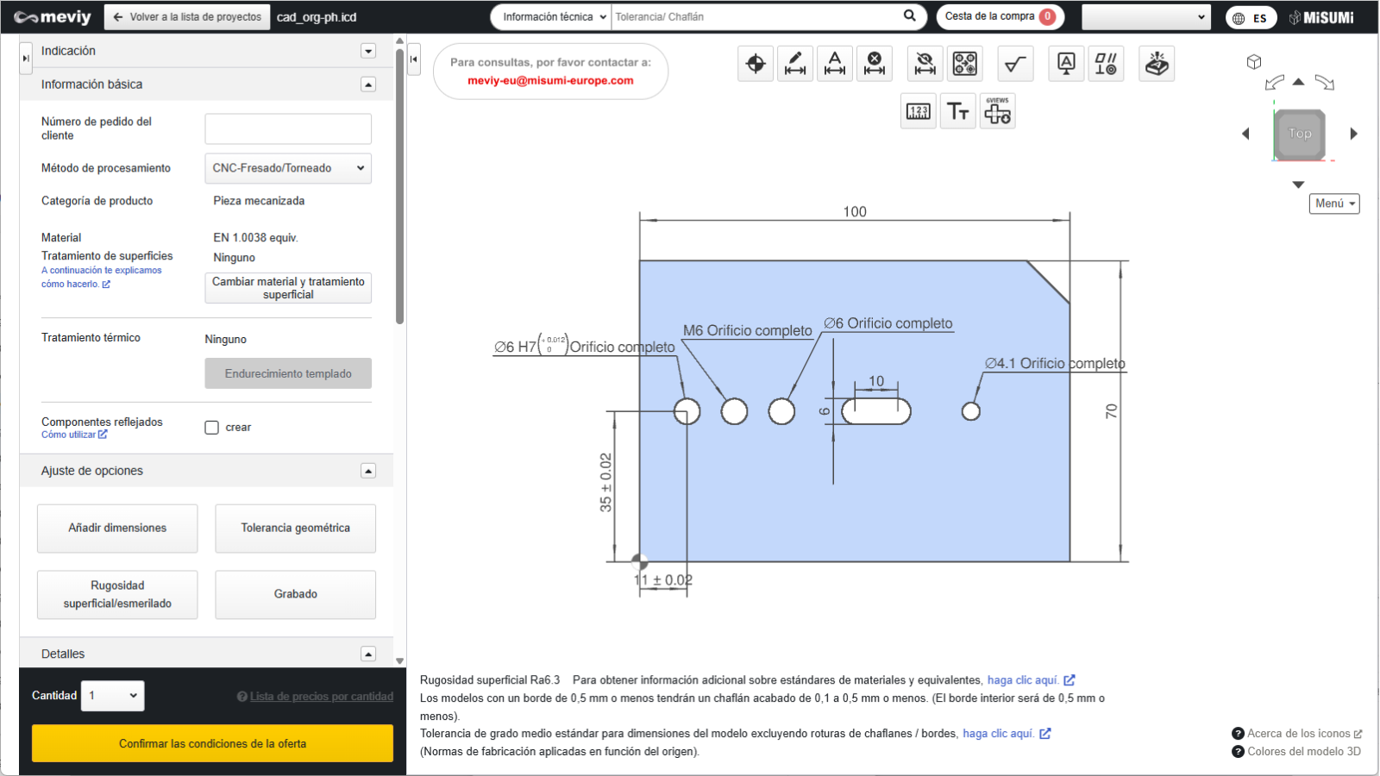Open the surface roughness checkmark tool
The height and width of the screenshot is (776, 1380).
tap(1015, 64)
